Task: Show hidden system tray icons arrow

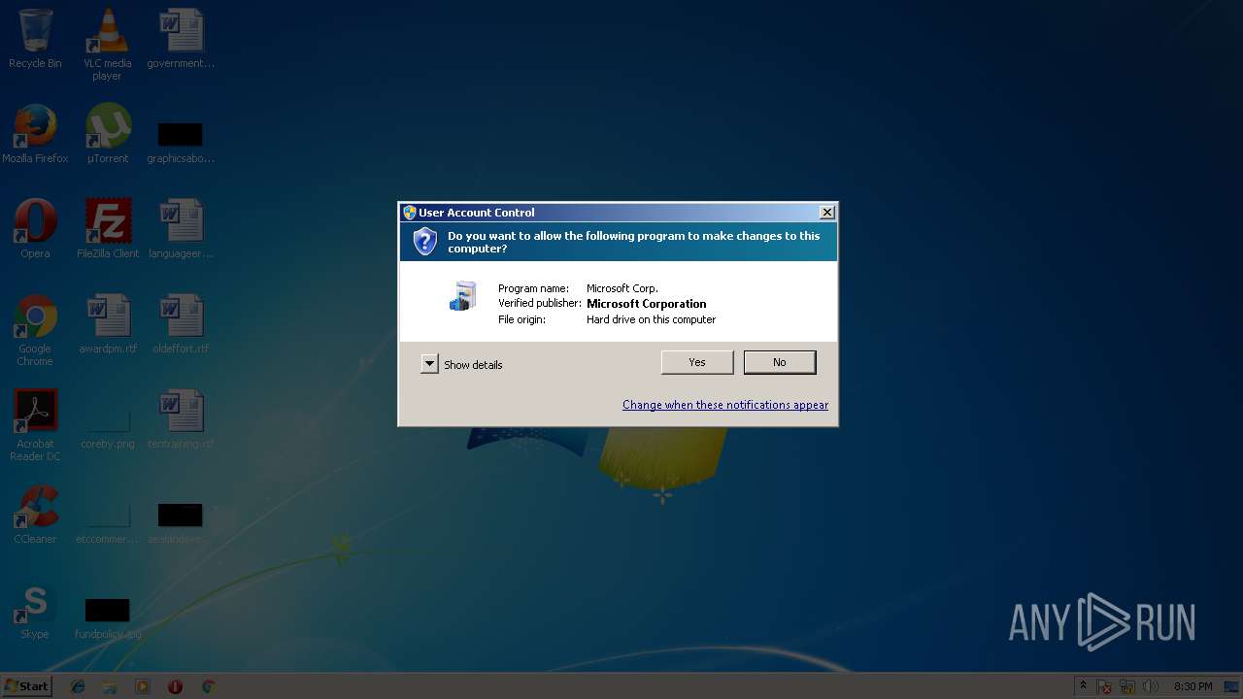Action: pos(1084,686)
